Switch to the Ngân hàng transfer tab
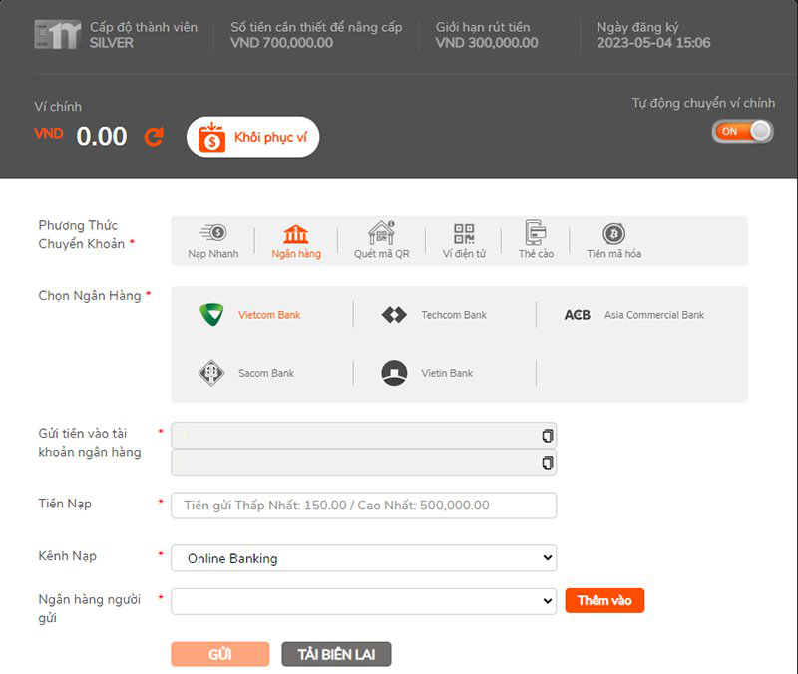This screenshot has width=798, height=674. tap(296, 240)
